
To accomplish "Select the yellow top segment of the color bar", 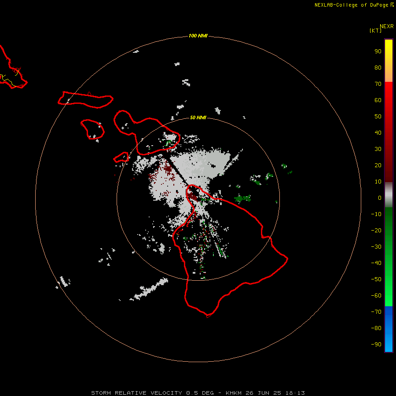I will 389,61.
